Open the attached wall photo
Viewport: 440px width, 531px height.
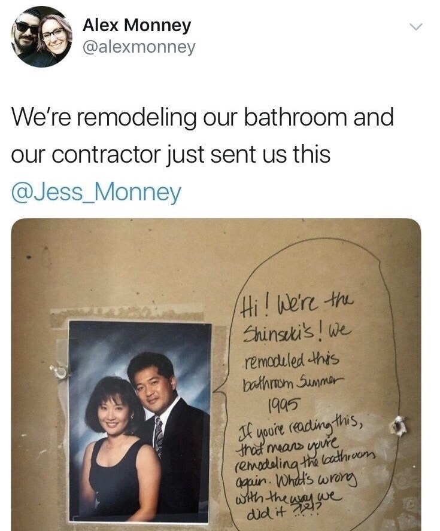coord(216,374)
